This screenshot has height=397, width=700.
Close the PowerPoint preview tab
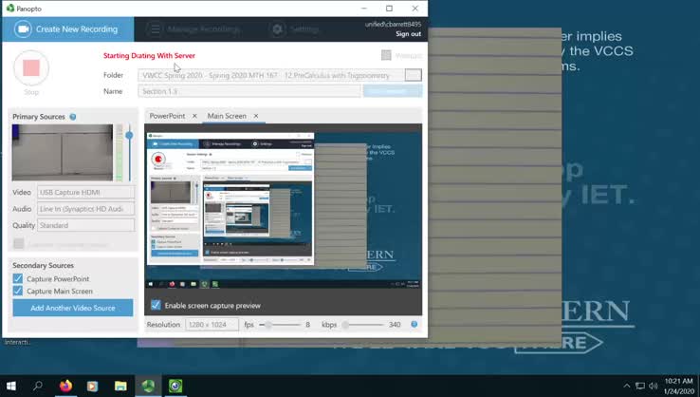click(x=194, y=116)
